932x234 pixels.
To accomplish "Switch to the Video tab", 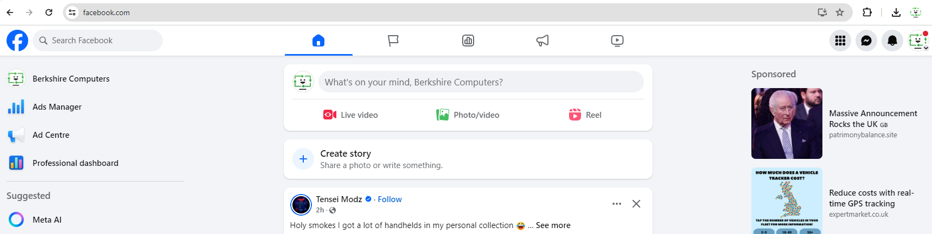I will click(617, 41).
